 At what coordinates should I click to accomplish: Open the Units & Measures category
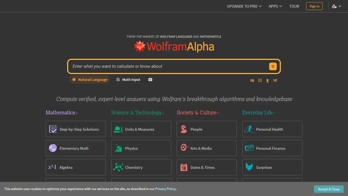point(141,129)
